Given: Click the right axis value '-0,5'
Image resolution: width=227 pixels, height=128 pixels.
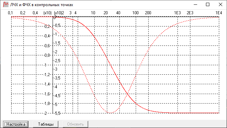Looking at the screenshot, I should point(57,25).
